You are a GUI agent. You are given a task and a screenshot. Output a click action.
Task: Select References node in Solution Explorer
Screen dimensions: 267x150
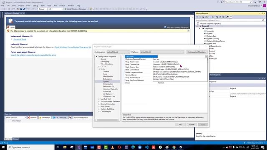pos(209,29)
